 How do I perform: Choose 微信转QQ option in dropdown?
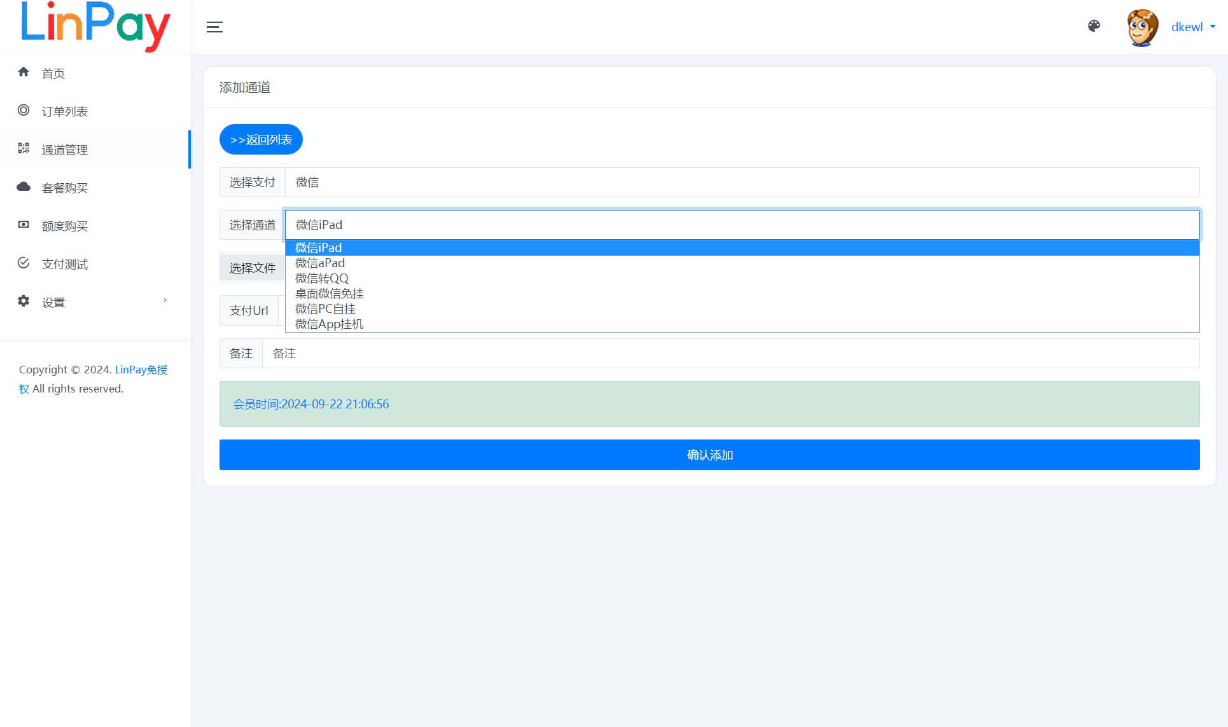(x=322, y=278)
